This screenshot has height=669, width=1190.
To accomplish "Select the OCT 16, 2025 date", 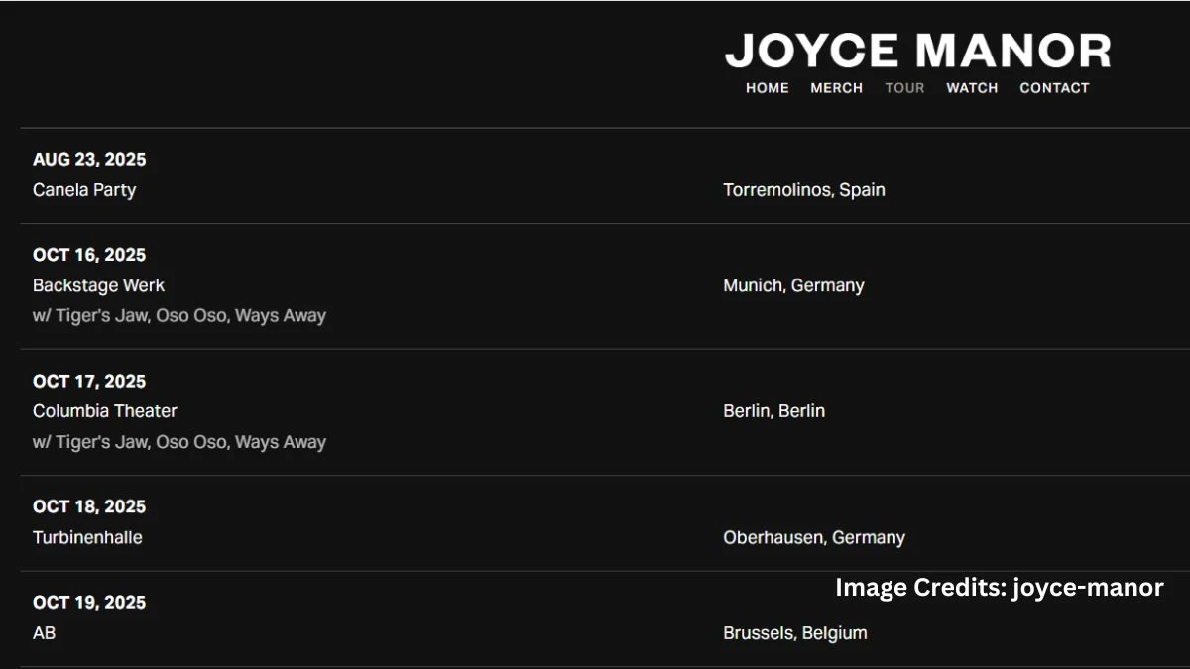I will coord(89,255).
